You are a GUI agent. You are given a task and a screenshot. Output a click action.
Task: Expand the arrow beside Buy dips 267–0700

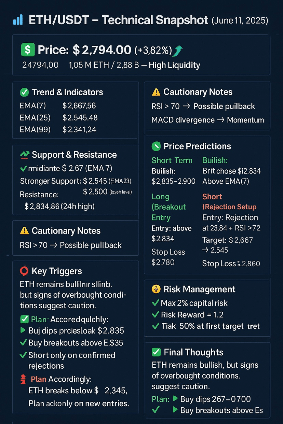click(175, 399)
